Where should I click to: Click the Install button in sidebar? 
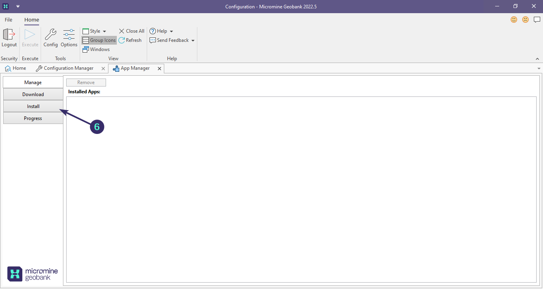pyautogui.click(x=33, y=106)
